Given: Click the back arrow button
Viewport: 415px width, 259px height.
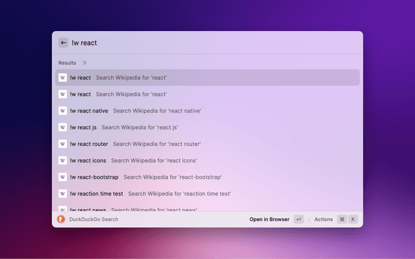Looking at the screenshot, I should pos(63,43).
